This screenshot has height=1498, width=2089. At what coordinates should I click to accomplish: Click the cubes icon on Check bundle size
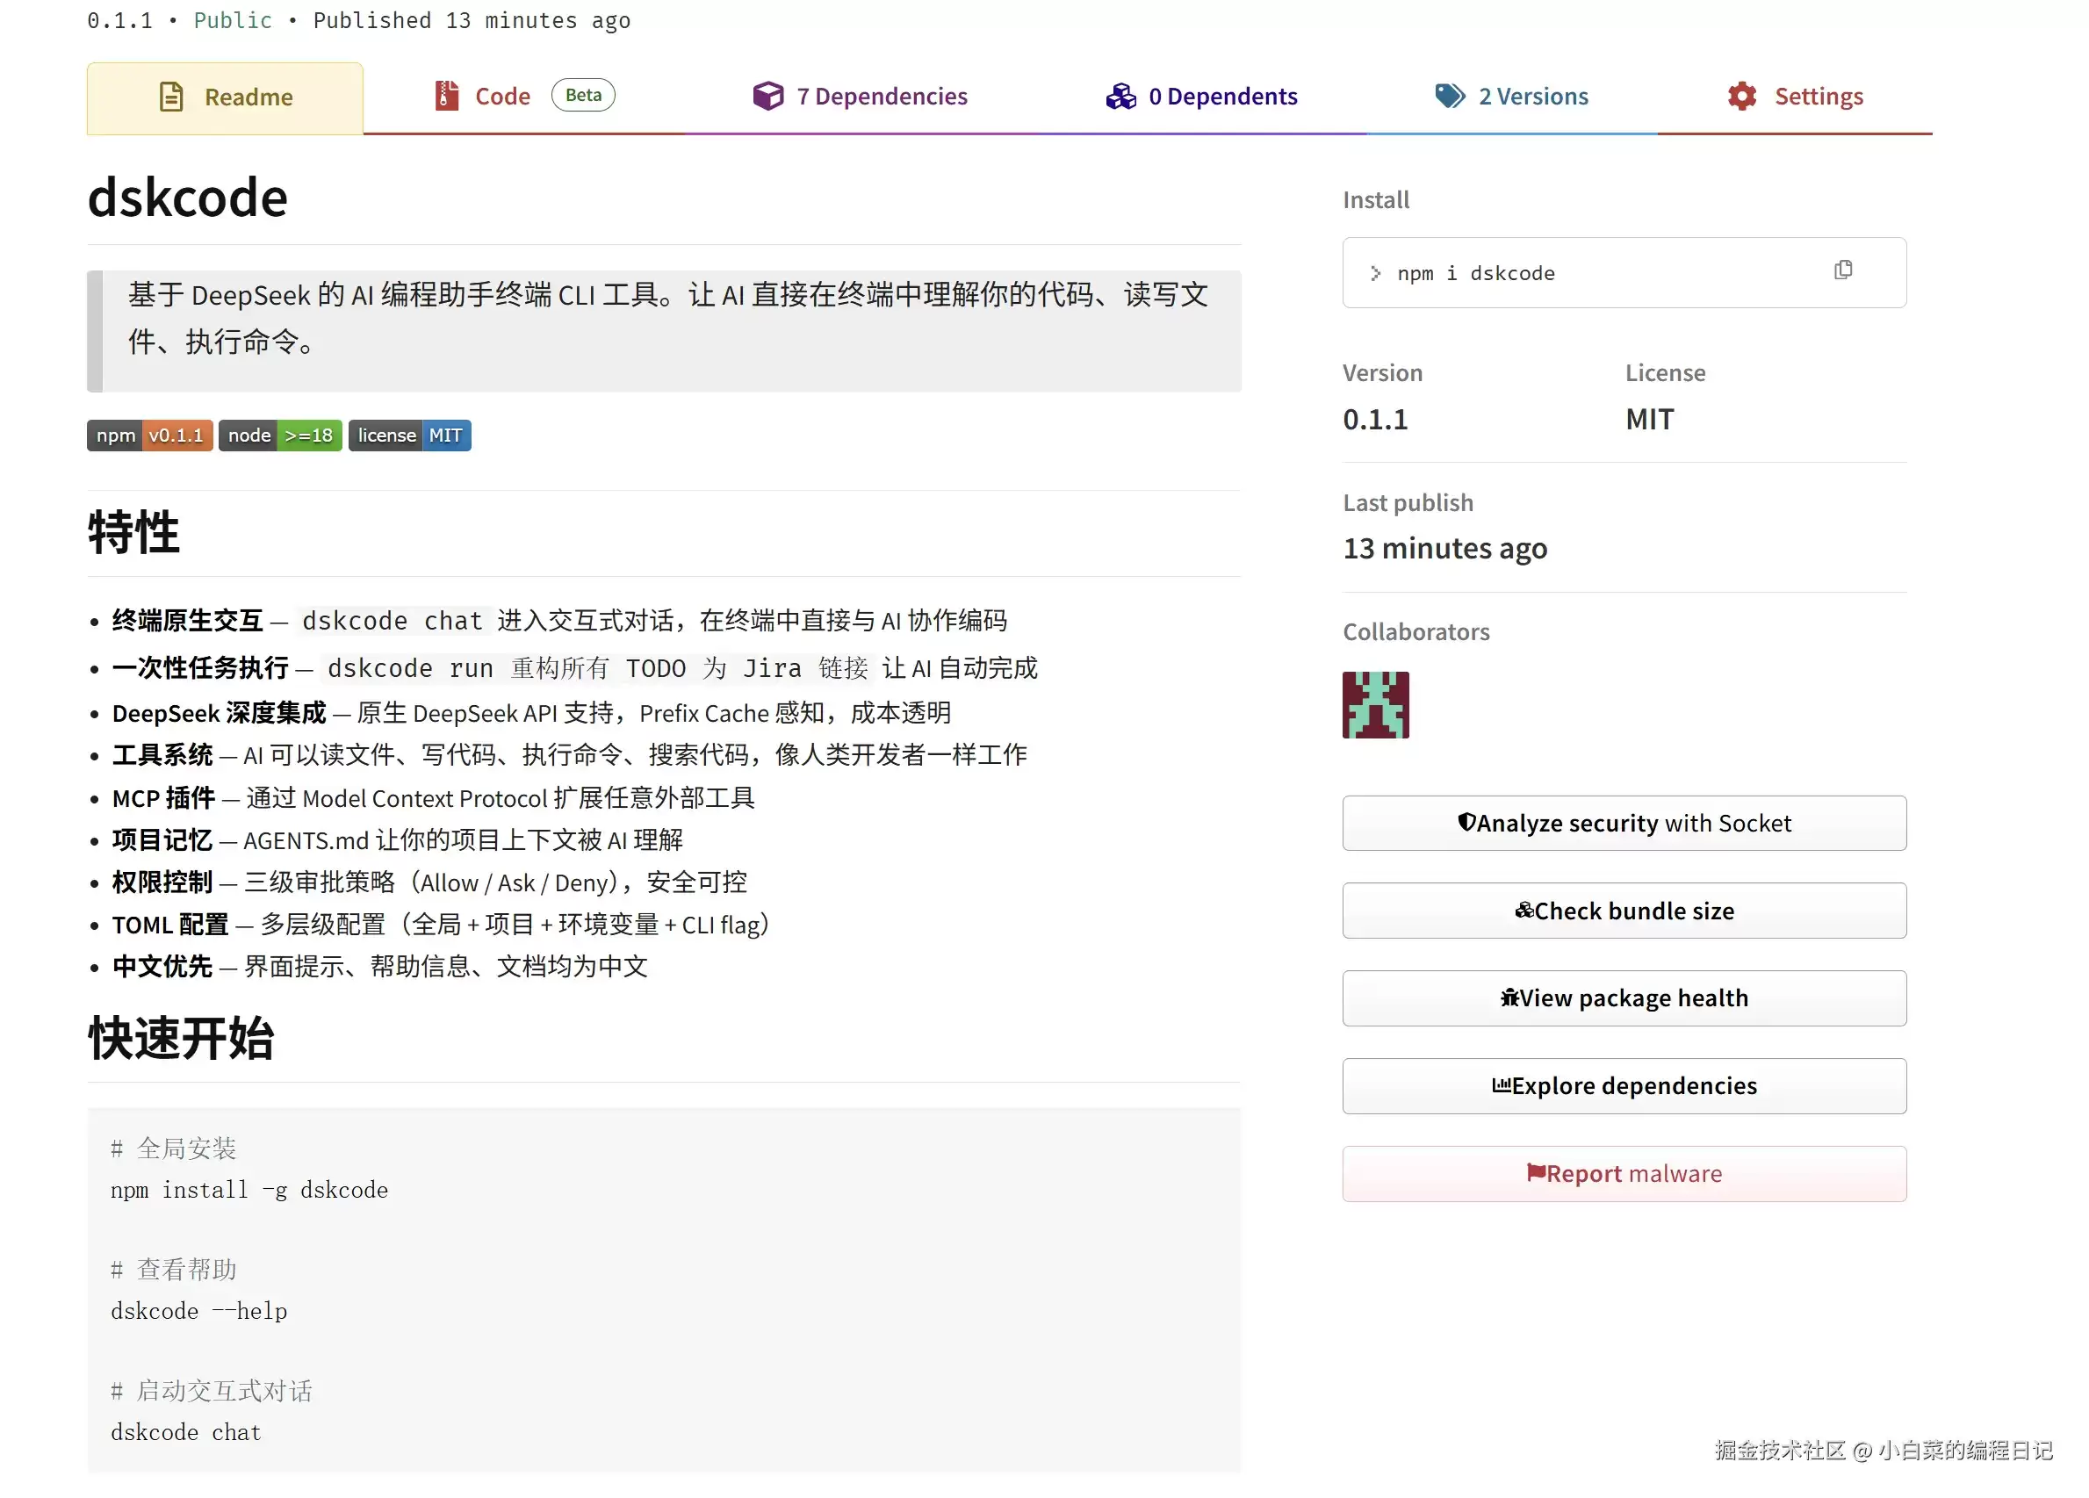click(1524, 910)
